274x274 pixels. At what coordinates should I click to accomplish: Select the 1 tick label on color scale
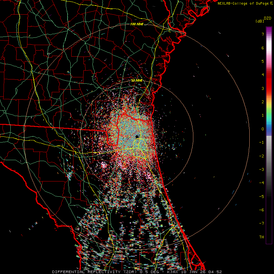point(263,115)
